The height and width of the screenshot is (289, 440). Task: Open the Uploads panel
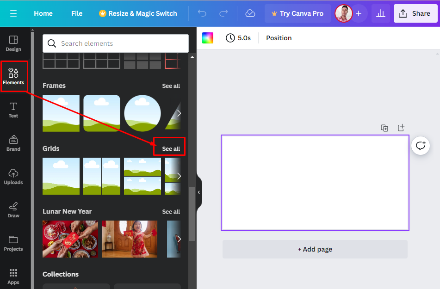click(x=13, y=176)
